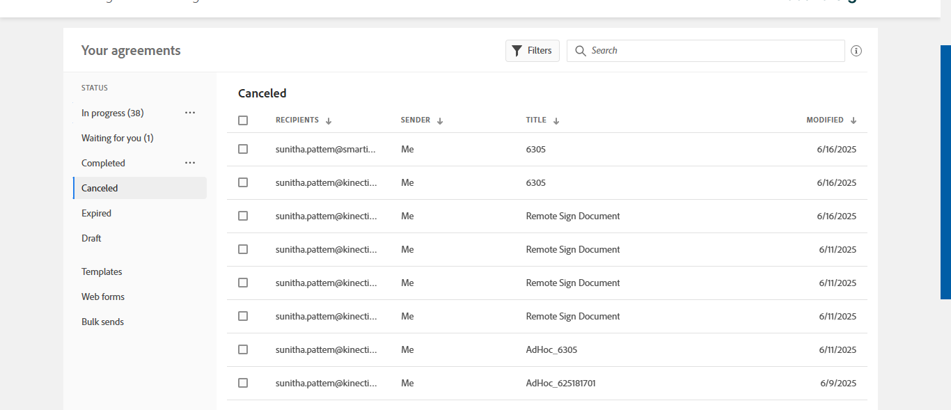Sort agreements by Title arrow
This screenshot has width=951, height=410.
[556, 120]
